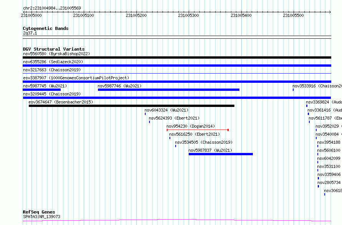342x225 pixels.
Task: Click the nsv3369824 variant label
Action: [x=324, y=102]
